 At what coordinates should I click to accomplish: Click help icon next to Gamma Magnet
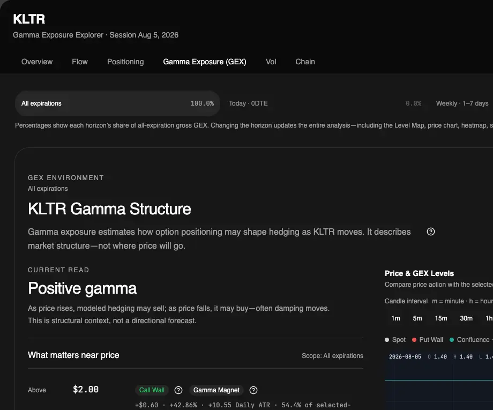click(253, 390)
